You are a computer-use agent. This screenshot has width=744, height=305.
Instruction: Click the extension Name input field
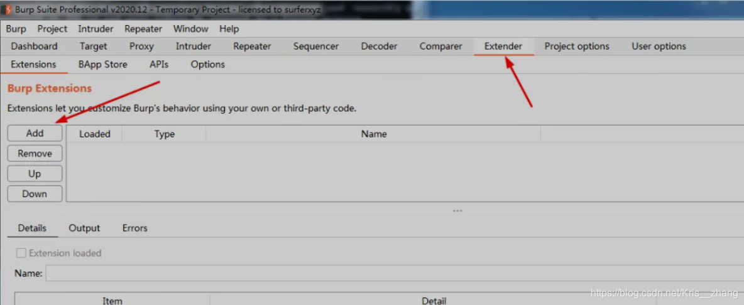395,273
